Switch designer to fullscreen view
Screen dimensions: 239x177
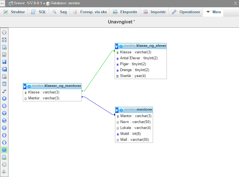pos(4,40)
